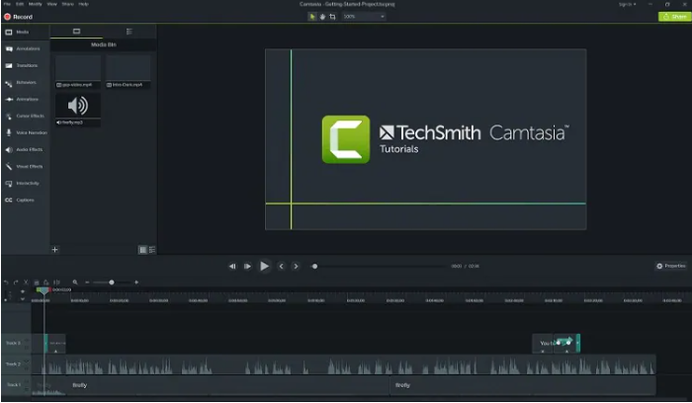Open the Voice Narration panel
Screen dimensions: 692x403
click(25, 132)
